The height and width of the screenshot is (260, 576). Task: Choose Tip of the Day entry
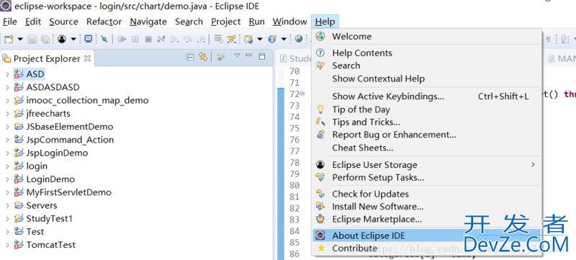click(427, 109)
